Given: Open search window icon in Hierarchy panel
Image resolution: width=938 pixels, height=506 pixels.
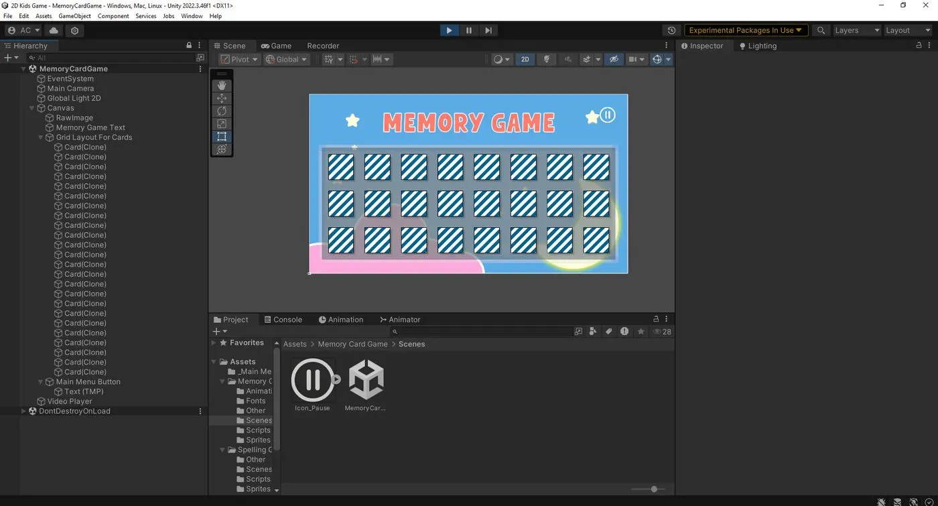Looking at the screenshot, I should 200,58.
